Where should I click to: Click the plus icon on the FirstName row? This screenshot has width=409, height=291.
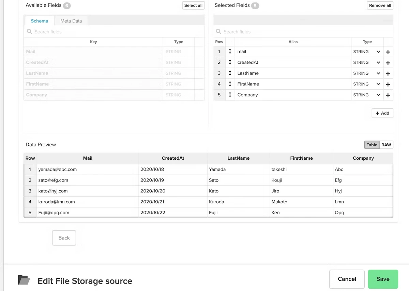[388, 85]
